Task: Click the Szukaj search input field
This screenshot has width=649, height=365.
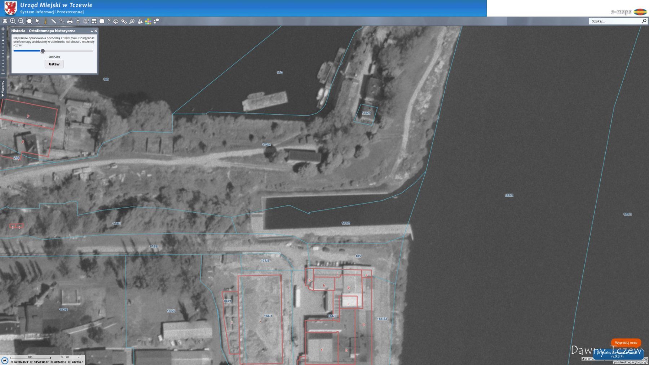Action: pos(615,21)
